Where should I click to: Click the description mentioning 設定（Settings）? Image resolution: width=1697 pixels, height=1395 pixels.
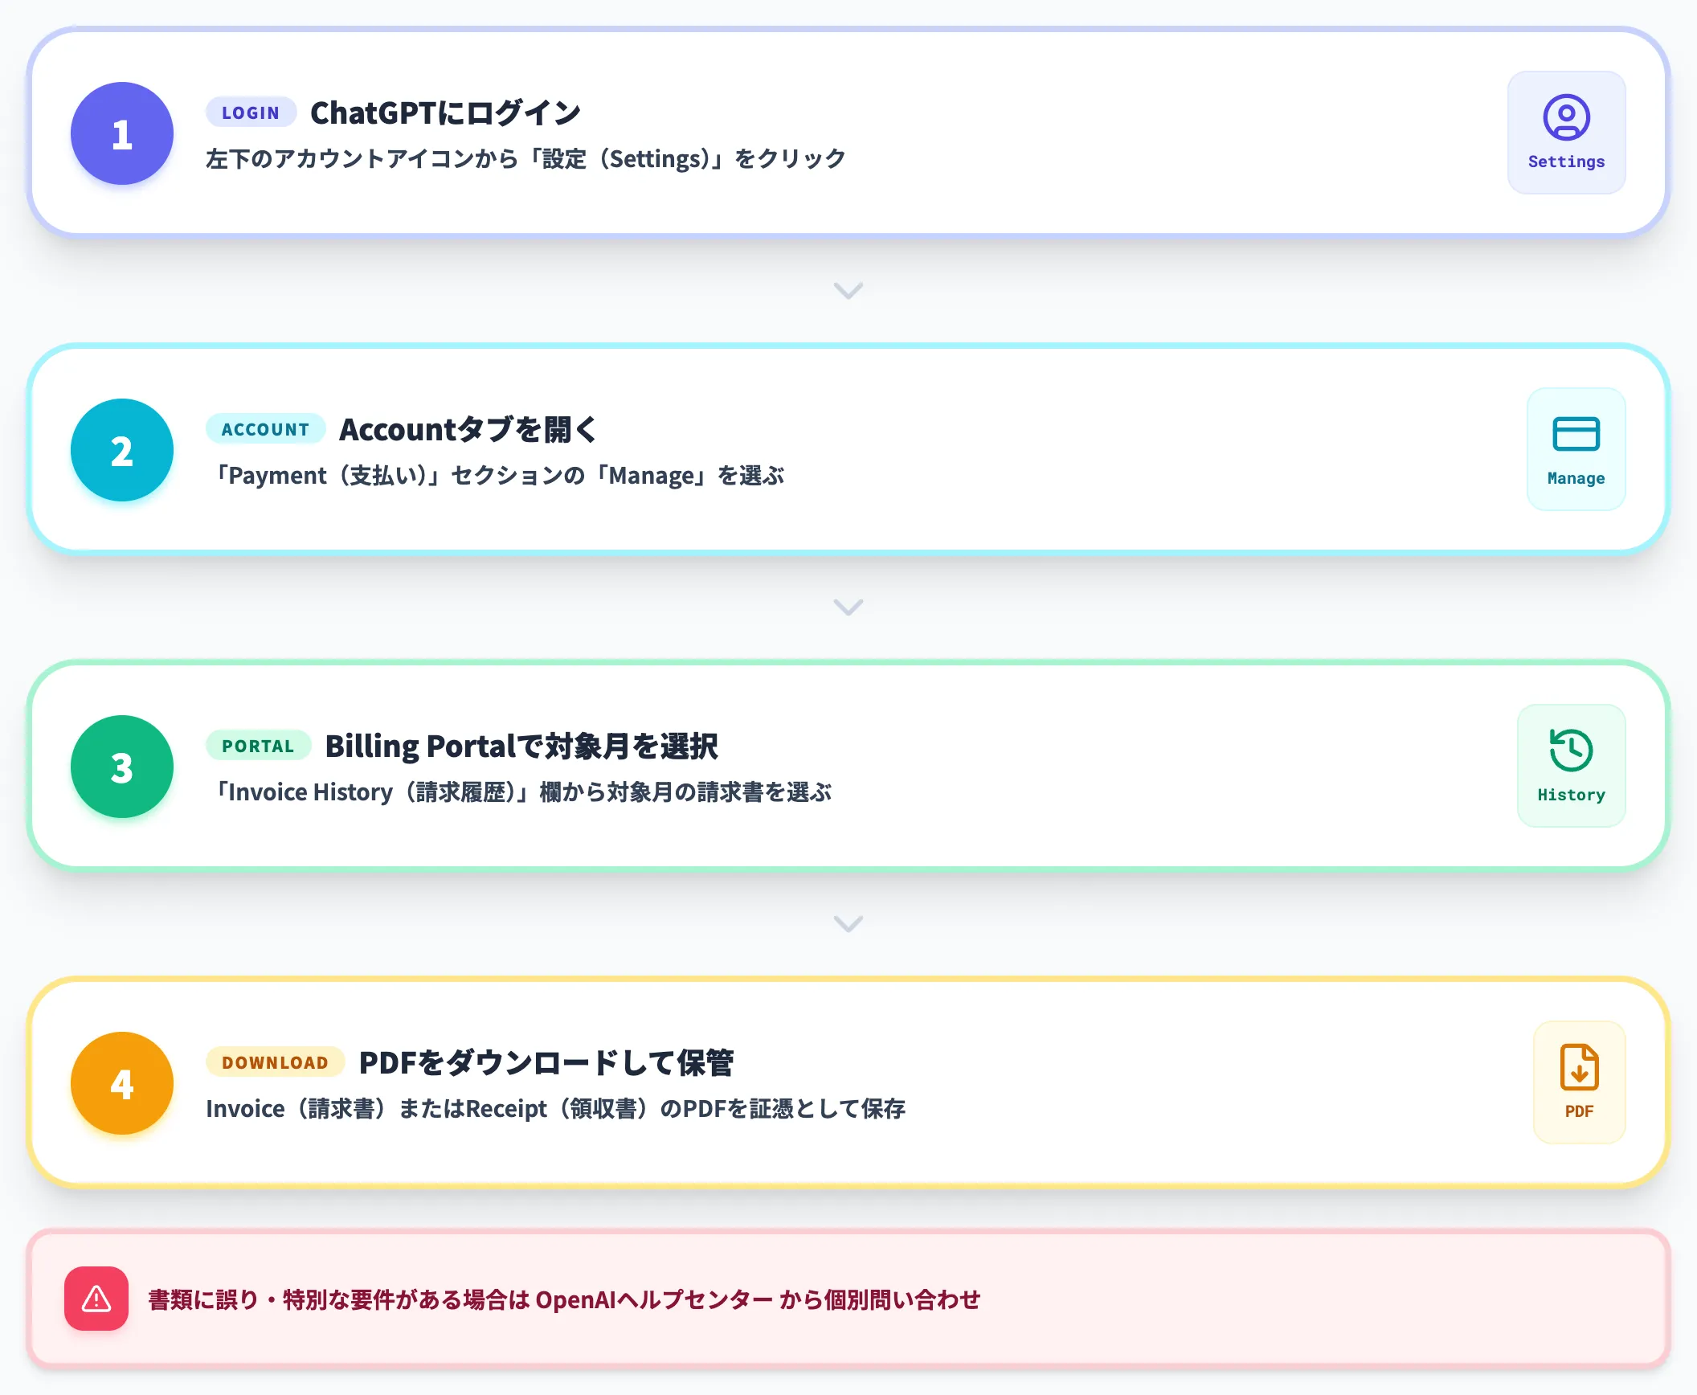(x=525, y=158)
